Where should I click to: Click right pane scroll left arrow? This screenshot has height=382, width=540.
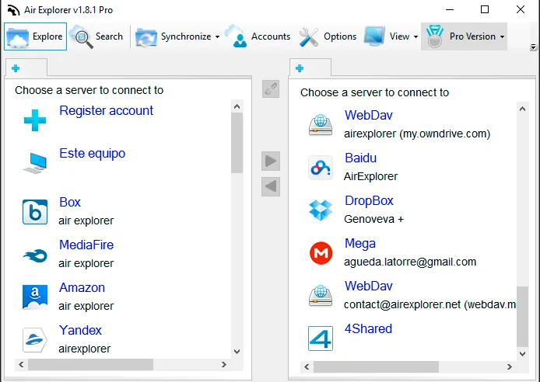pyautogui.click(x=307, y=367)
